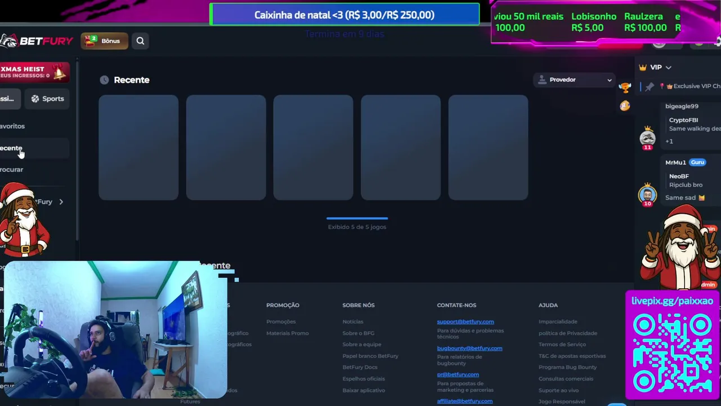Open the Materiais Promo footer link
Viewport: 721px width, 406px height.
(x=287, y=333)
